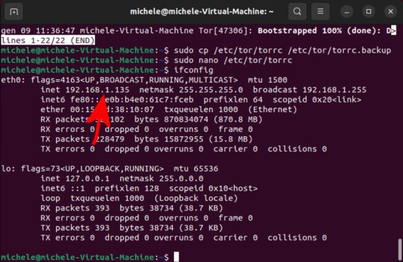Click the eth0 flags line
This screenshot has height=262, width=403.
[x=144, y=80]
